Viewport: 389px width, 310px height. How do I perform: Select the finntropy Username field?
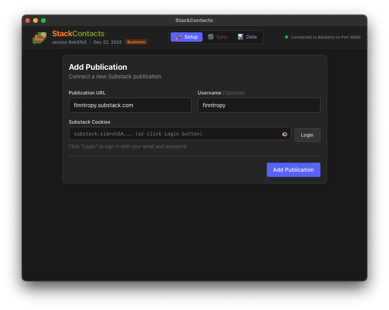(259, 105)
